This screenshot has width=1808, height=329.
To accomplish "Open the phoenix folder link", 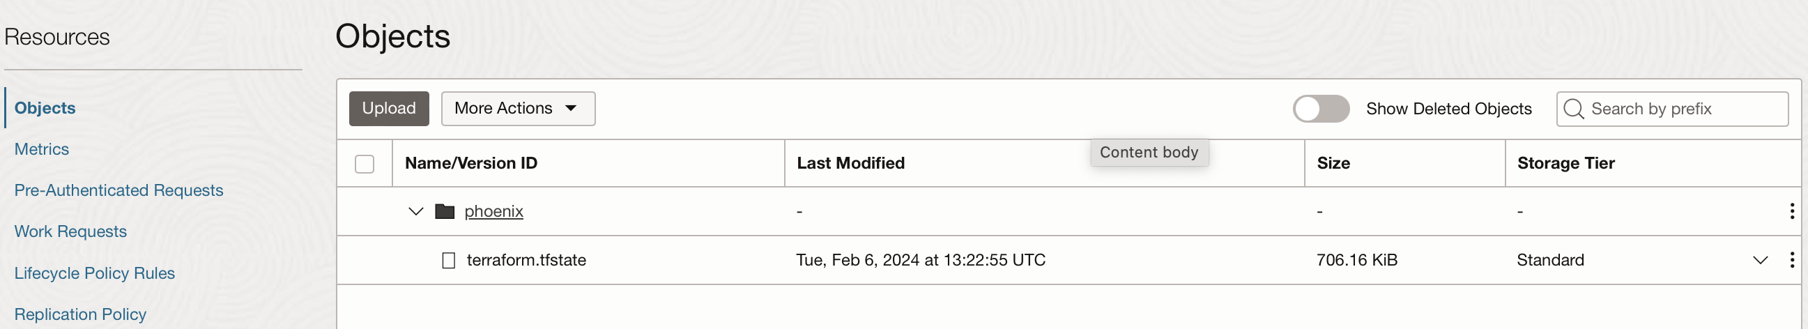I will [x=493, y=211].
